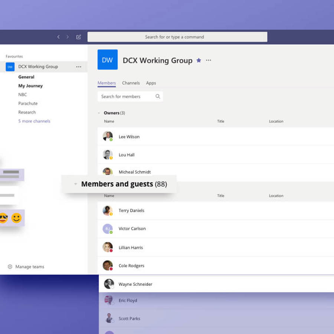334x334 pixels.
Task: Go back with the left arrow
Action: tap(58, 37)
